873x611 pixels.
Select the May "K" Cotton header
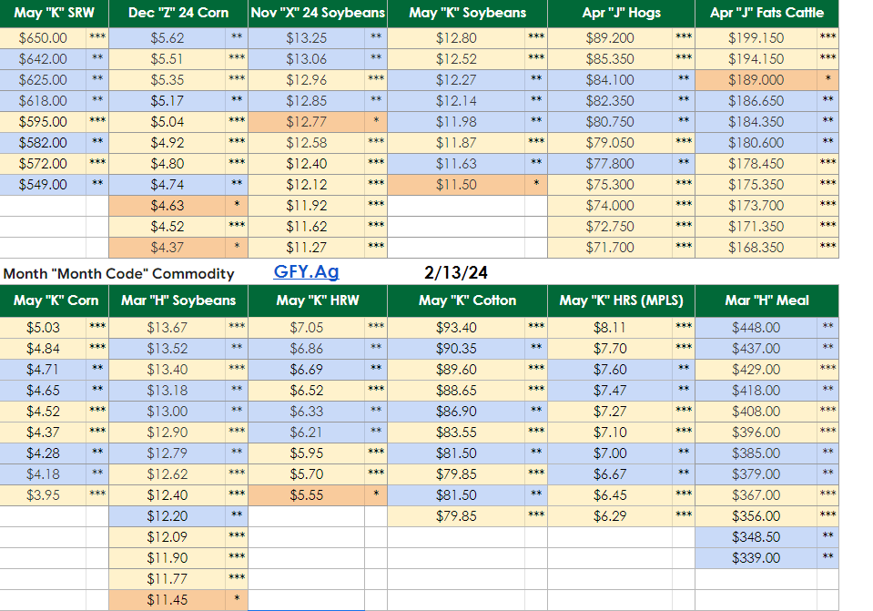click(467, 300)
